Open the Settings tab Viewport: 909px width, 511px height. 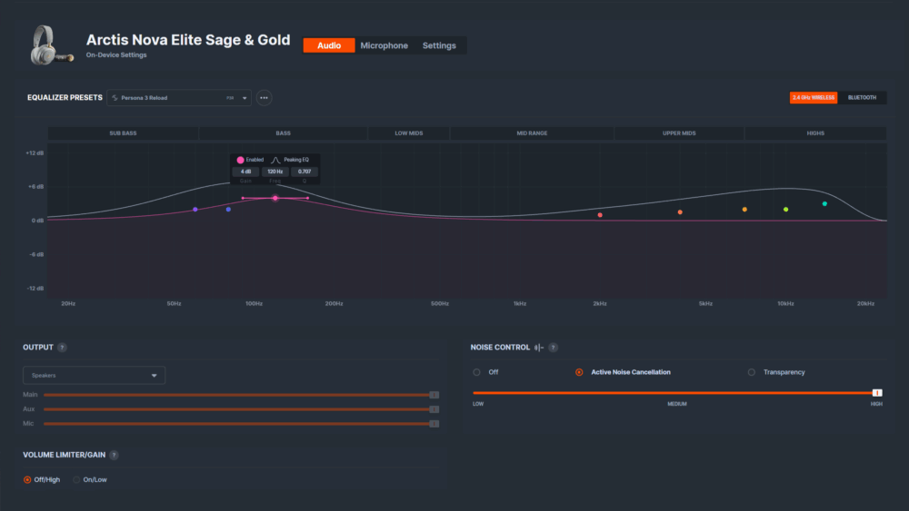(439, 45)
